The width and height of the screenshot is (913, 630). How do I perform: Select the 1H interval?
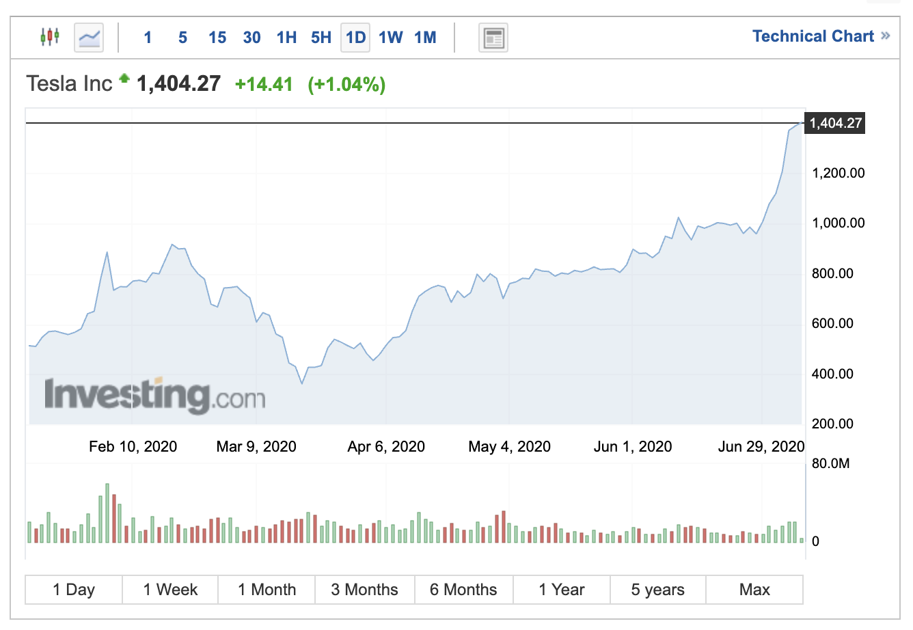(x=287, y=38)
